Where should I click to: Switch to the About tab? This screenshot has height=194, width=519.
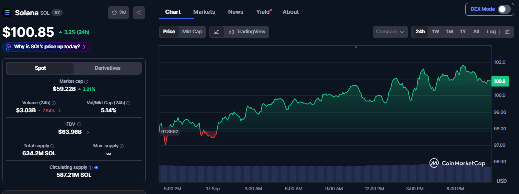coord(291,12)
